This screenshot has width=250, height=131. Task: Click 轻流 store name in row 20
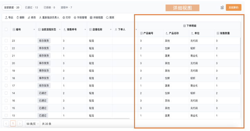click(x=91, y=63)
